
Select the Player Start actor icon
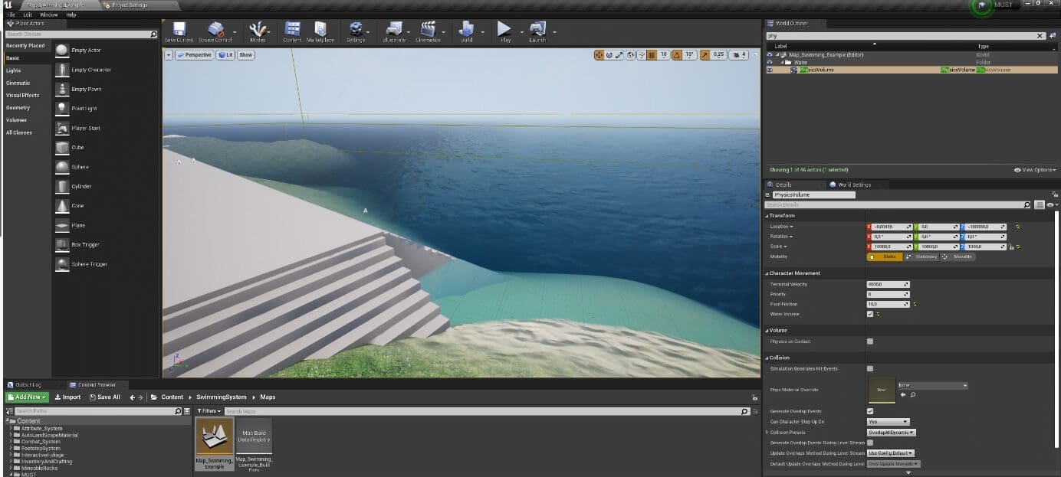[x=62, y=128]
